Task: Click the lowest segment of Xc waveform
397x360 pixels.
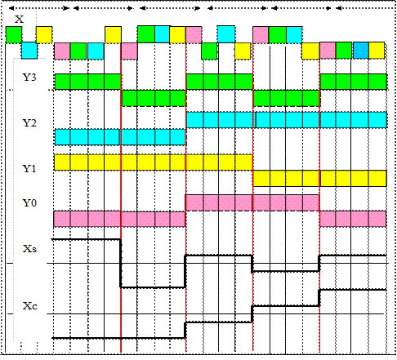Action: click(118, 338)
